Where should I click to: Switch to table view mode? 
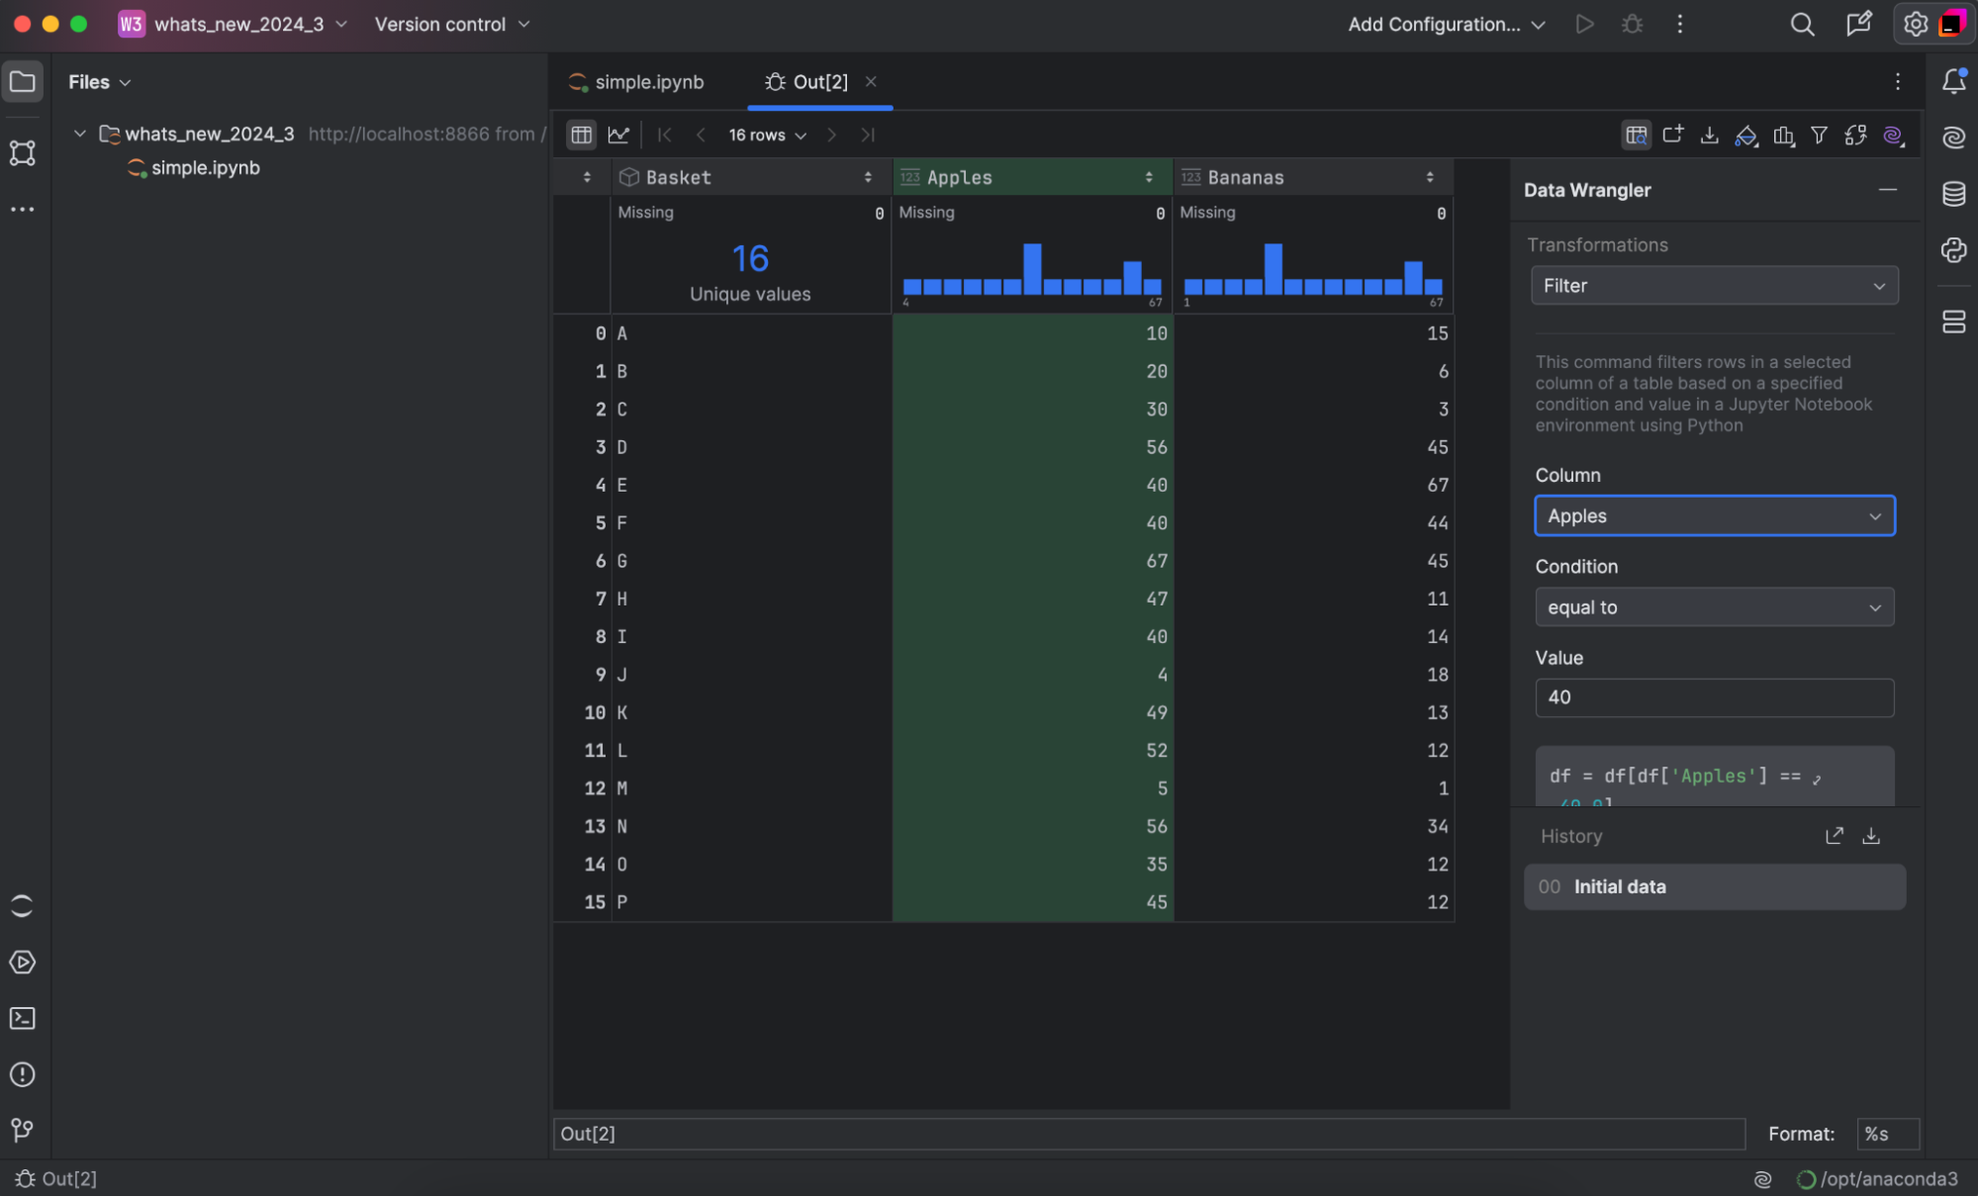(581, 136)
